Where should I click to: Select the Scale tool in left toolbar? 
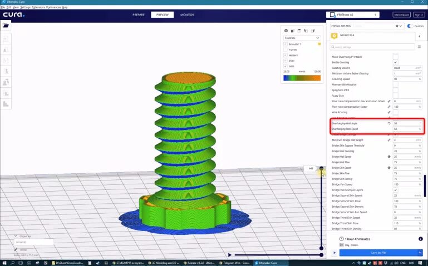coord(6,50)
